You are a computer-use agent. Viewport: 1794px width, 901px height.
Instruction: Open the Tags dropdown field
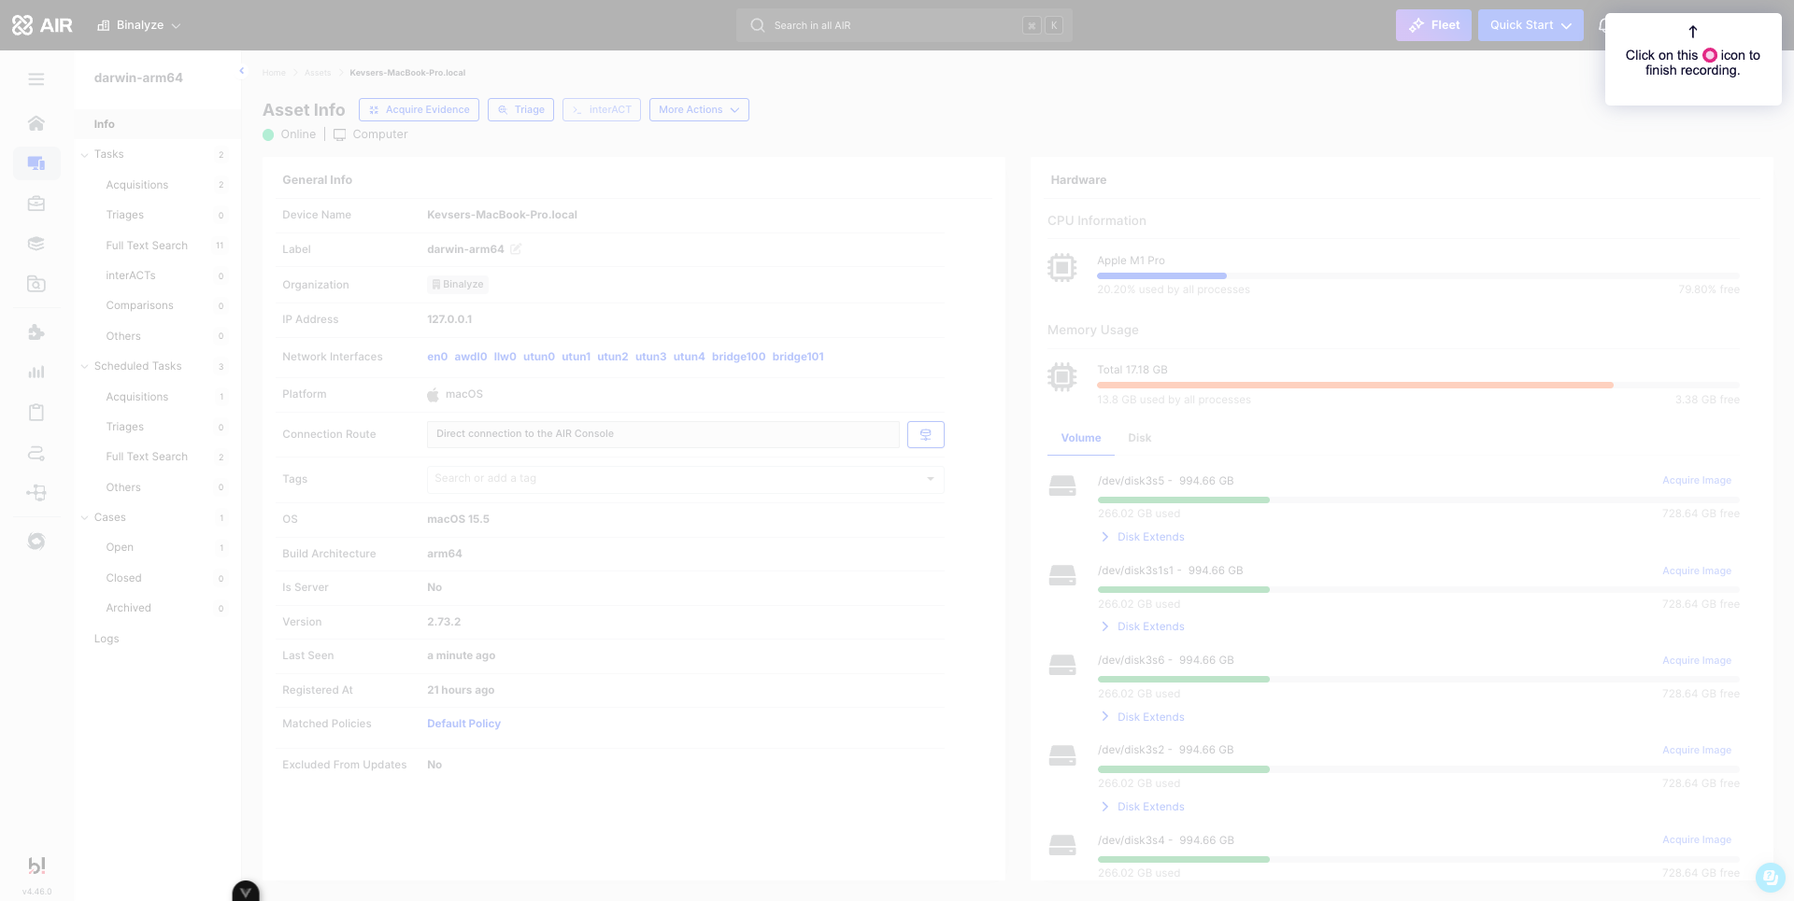(684, 479)
